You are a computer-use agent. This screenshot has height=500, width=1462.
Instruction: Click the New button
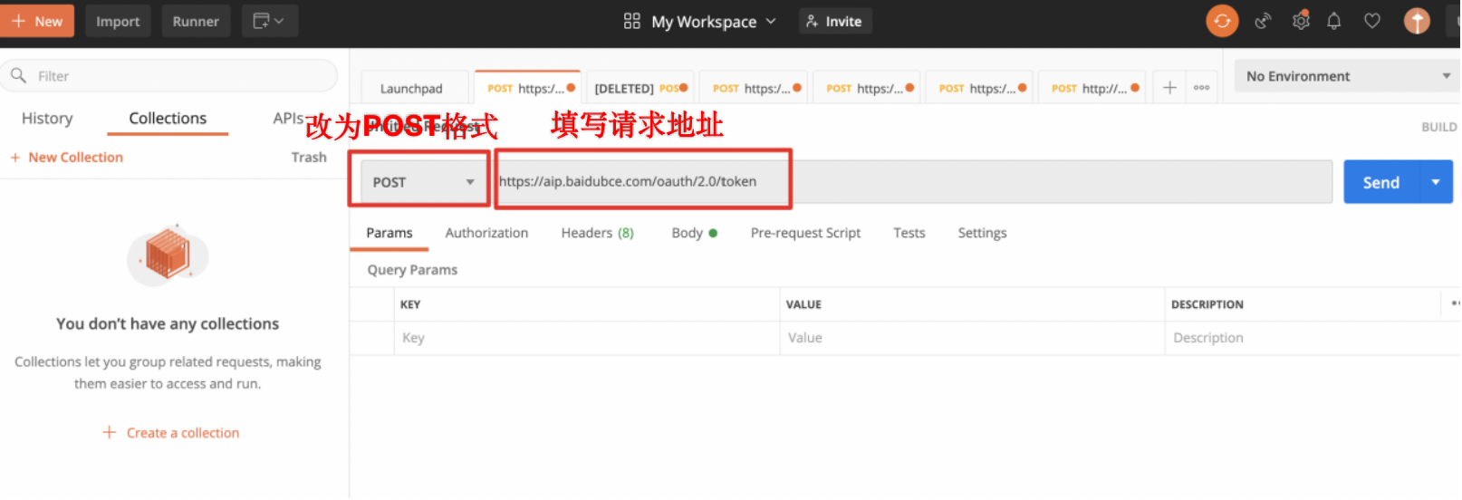coord(37,21)
